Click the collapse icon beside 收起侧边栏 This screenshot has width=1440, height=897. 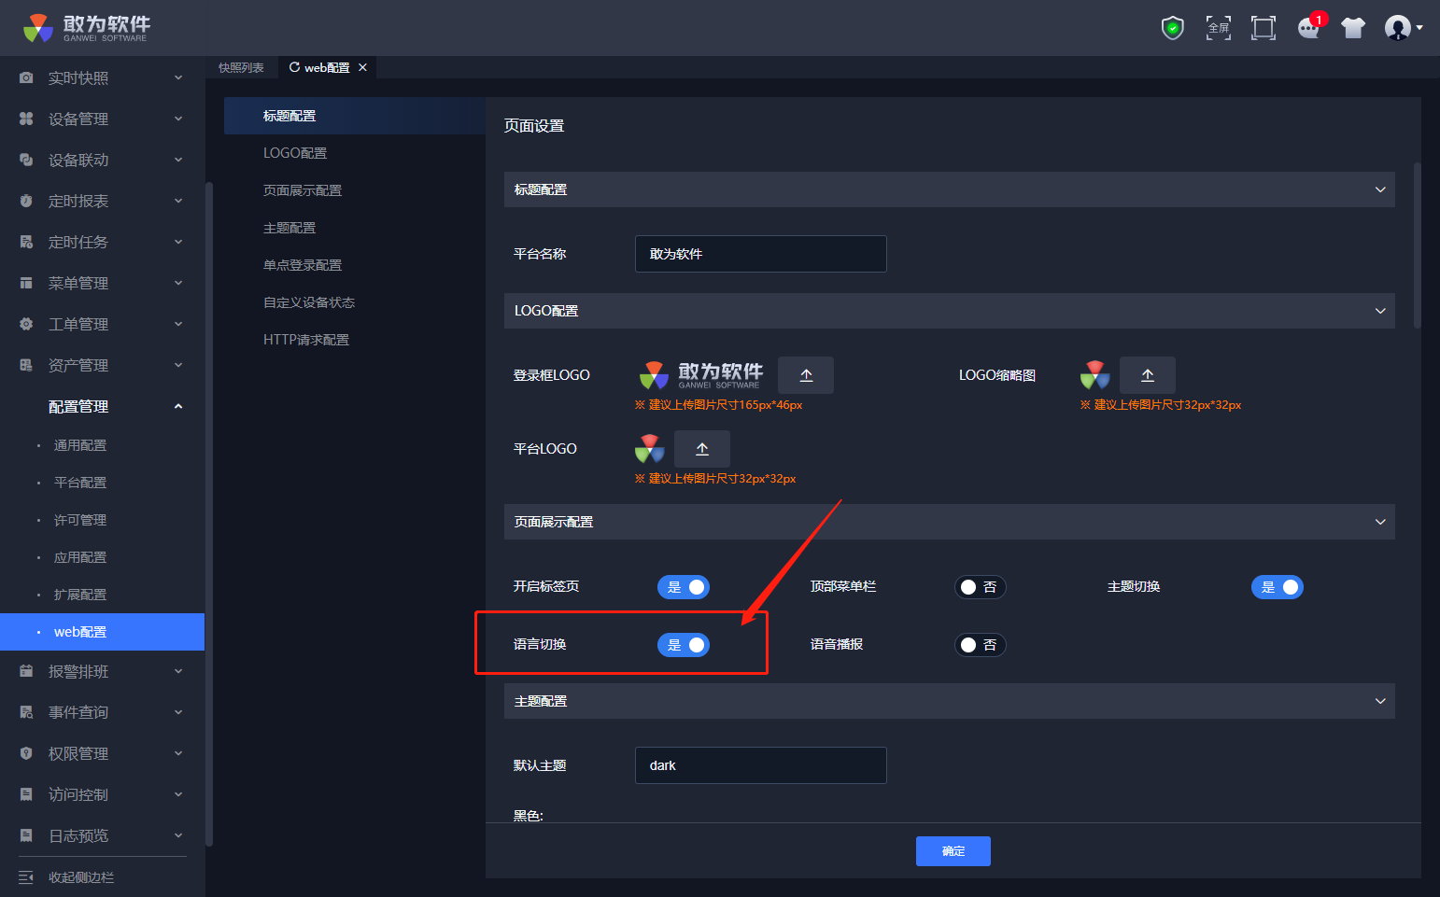[x=26, y=877]
